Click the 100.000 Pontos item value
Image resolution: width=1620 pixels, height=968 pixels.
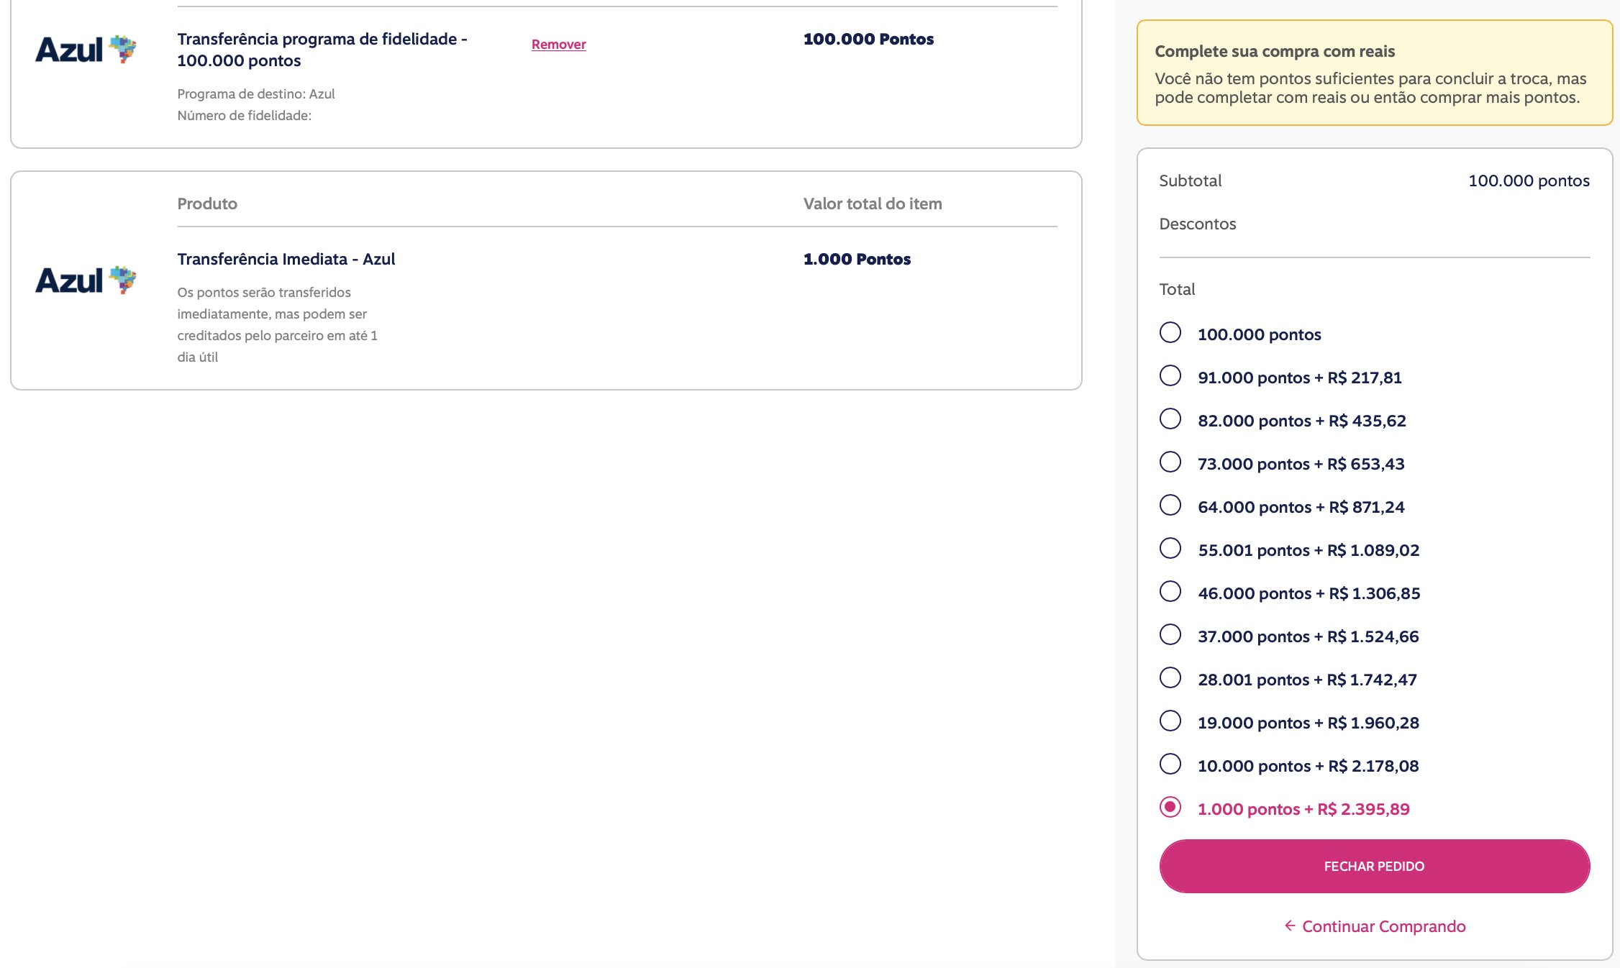click(868, 39)
